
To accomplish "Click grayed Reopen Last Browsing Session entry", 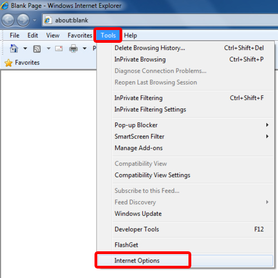I will coord(185,82).
